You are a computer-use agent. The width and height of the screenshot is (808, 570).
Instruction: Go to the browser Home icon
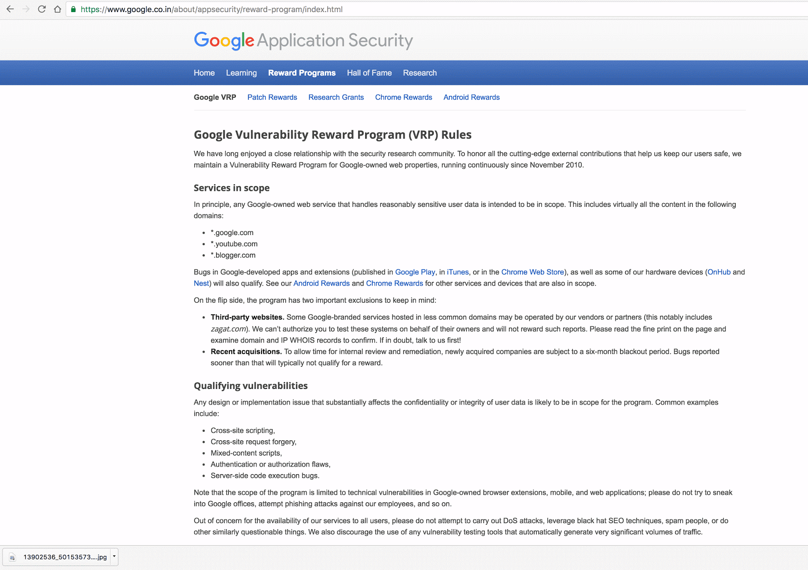coord(58,9)
